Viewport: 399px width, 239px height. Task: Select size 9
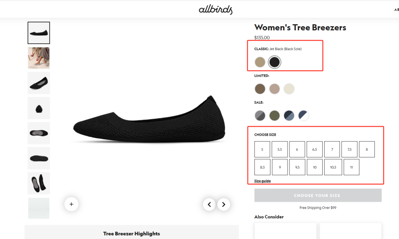coord(280,167)
